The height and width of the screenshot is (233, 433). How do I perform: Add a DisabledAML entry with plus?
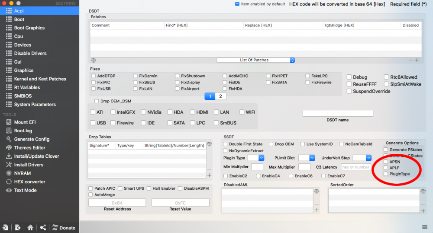pyautogui.click(x=317, y=210)
